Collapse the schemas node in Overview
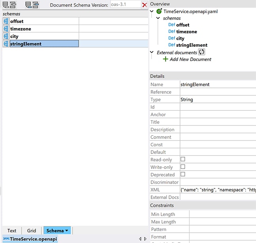The height and width of the screenshot is (243, 256). tap(158, 18)
